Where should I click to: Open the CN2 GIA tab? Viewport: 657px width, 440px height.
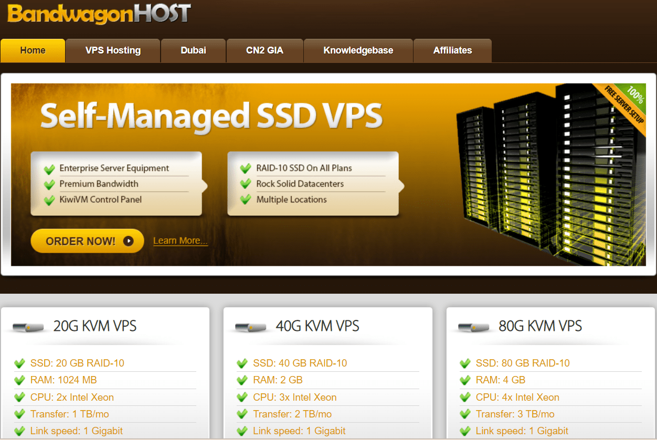click(x=264, y=50)
